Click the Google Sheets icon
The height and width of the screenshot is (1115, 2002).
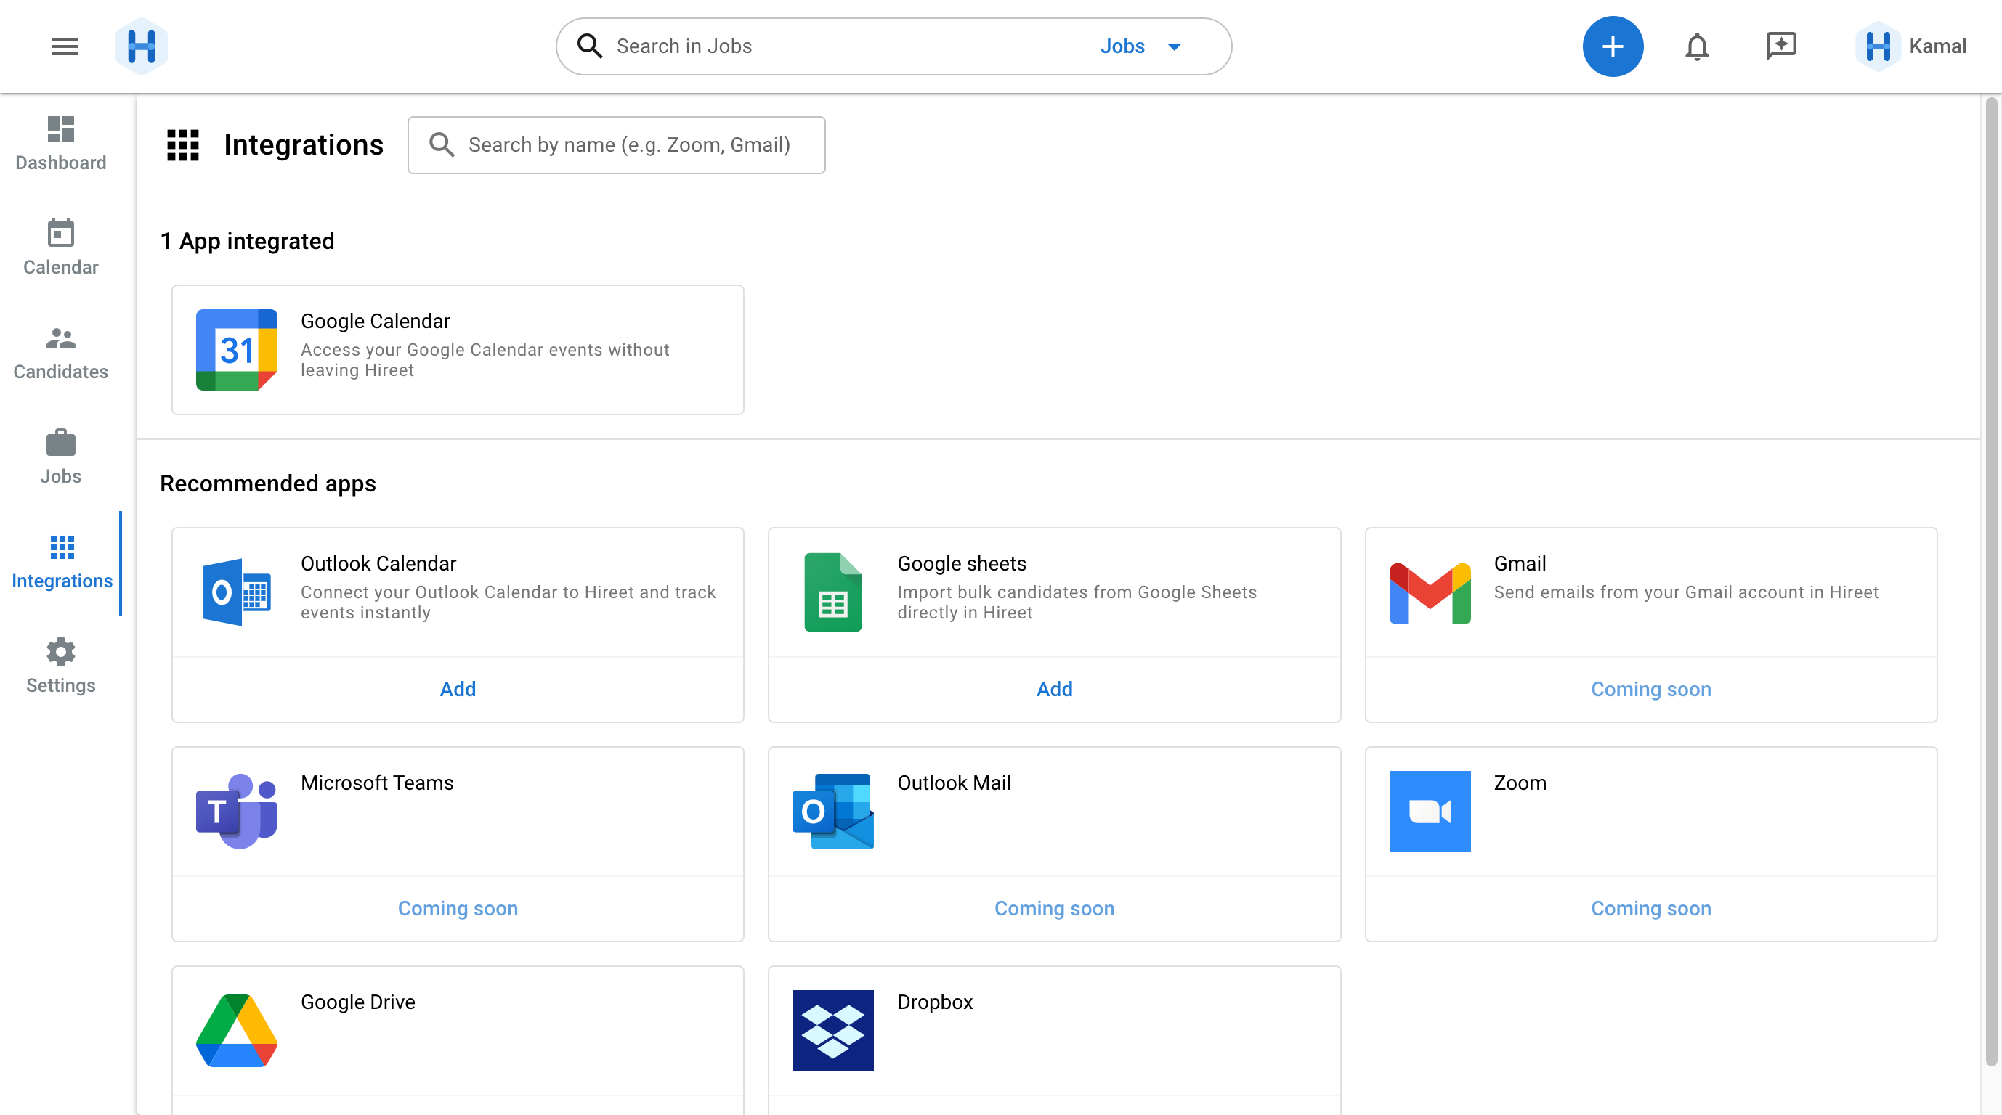tap(833, 592)
